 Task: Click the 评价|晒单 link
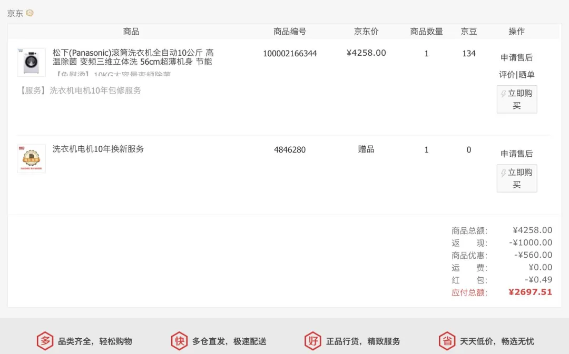517,75
